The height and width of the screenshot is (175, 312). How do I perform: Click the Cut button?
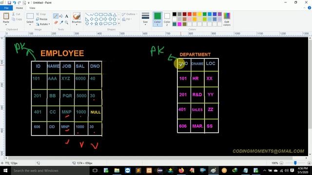point(16,14)
